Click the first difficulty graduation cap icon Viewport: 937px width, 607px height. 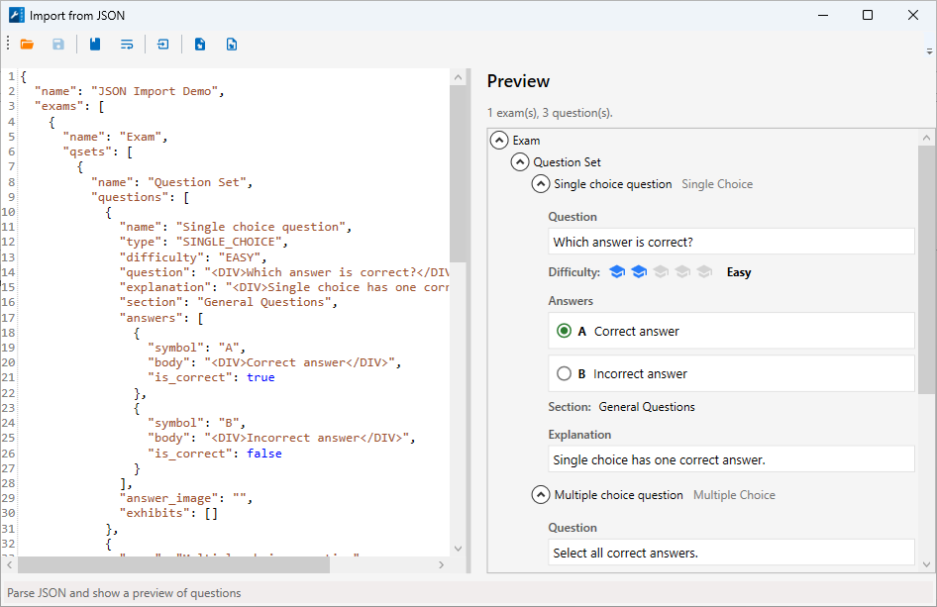pos(617,272)
